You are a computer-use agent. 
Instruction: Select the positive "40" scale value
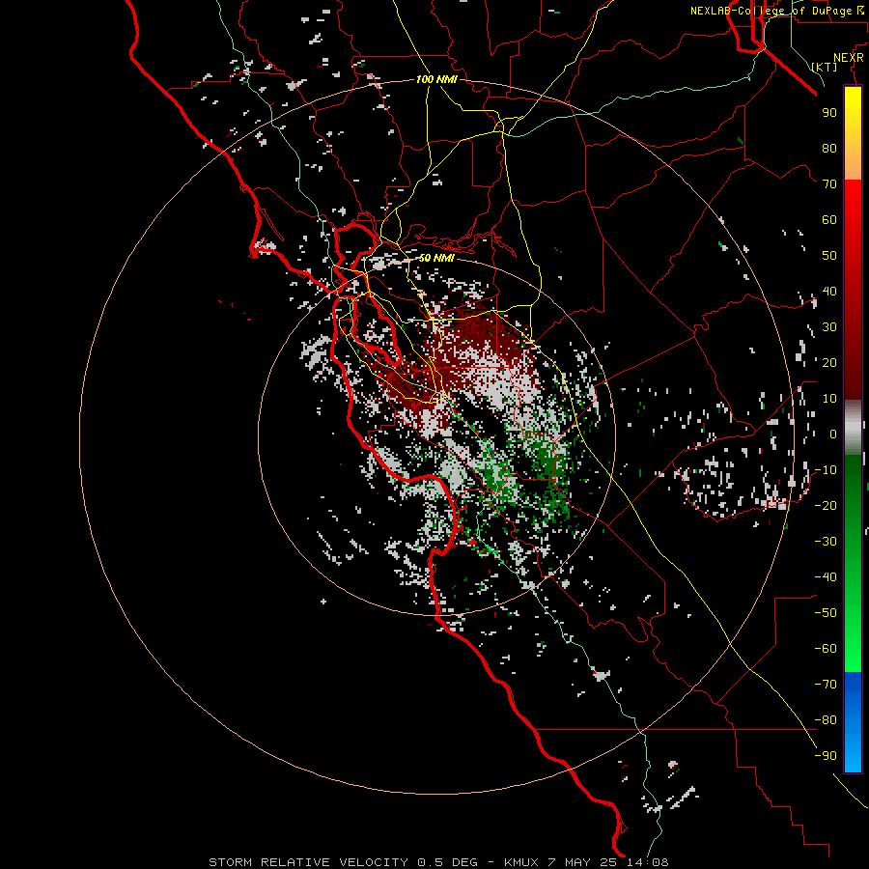[x=829, y=291]
